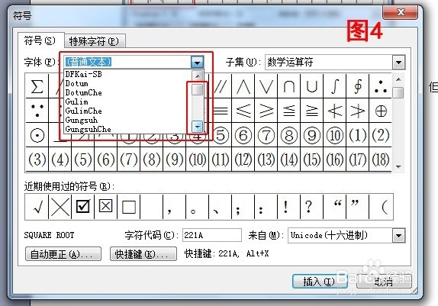Click symbol grid scrollbar up arrow

(398, 79)
